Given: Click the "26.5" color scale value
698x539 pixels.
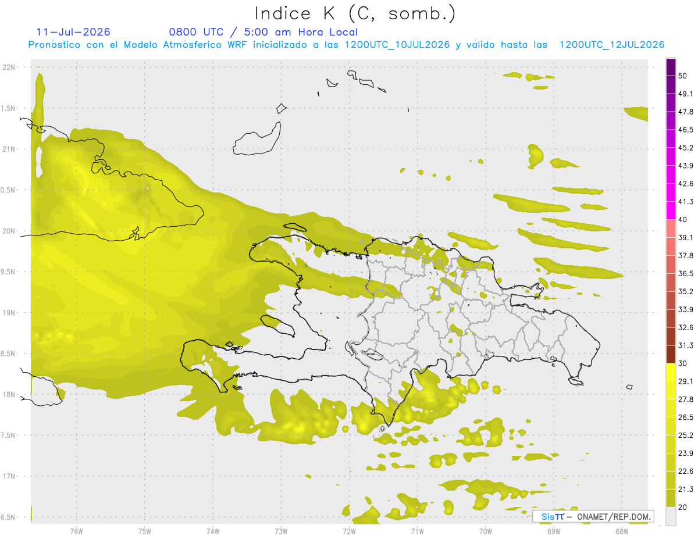Looking at the screenshot, I should pos(686,417).
